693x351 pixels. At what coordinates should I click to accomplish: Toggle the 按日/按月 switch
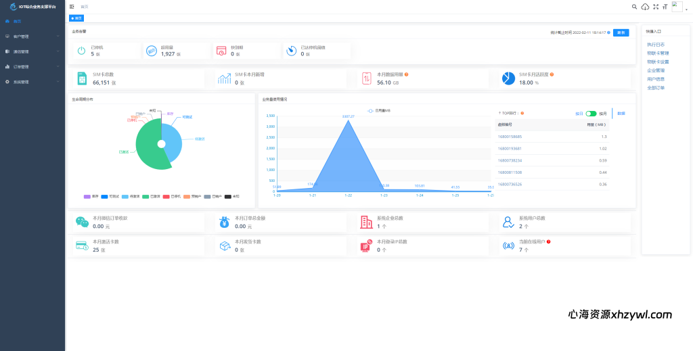pos(591,114)
